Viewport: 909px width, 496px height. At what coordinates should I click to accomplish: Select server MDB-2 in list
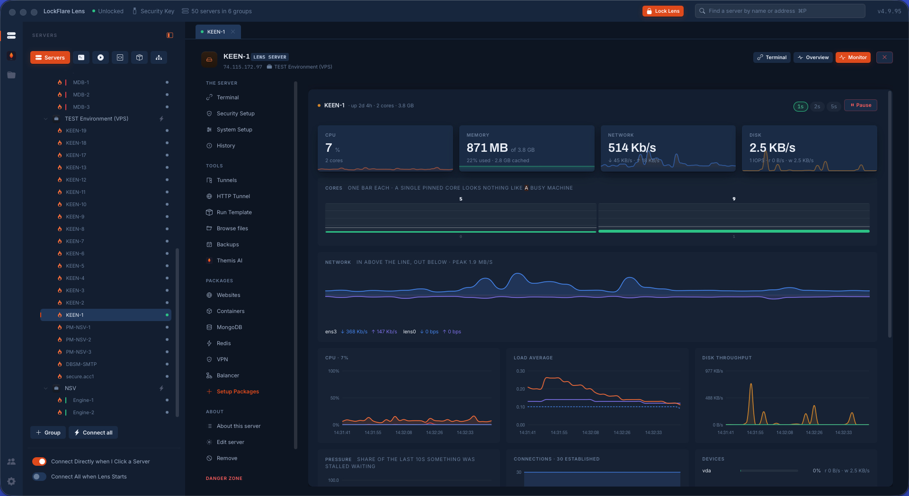[x=105, y=95]
